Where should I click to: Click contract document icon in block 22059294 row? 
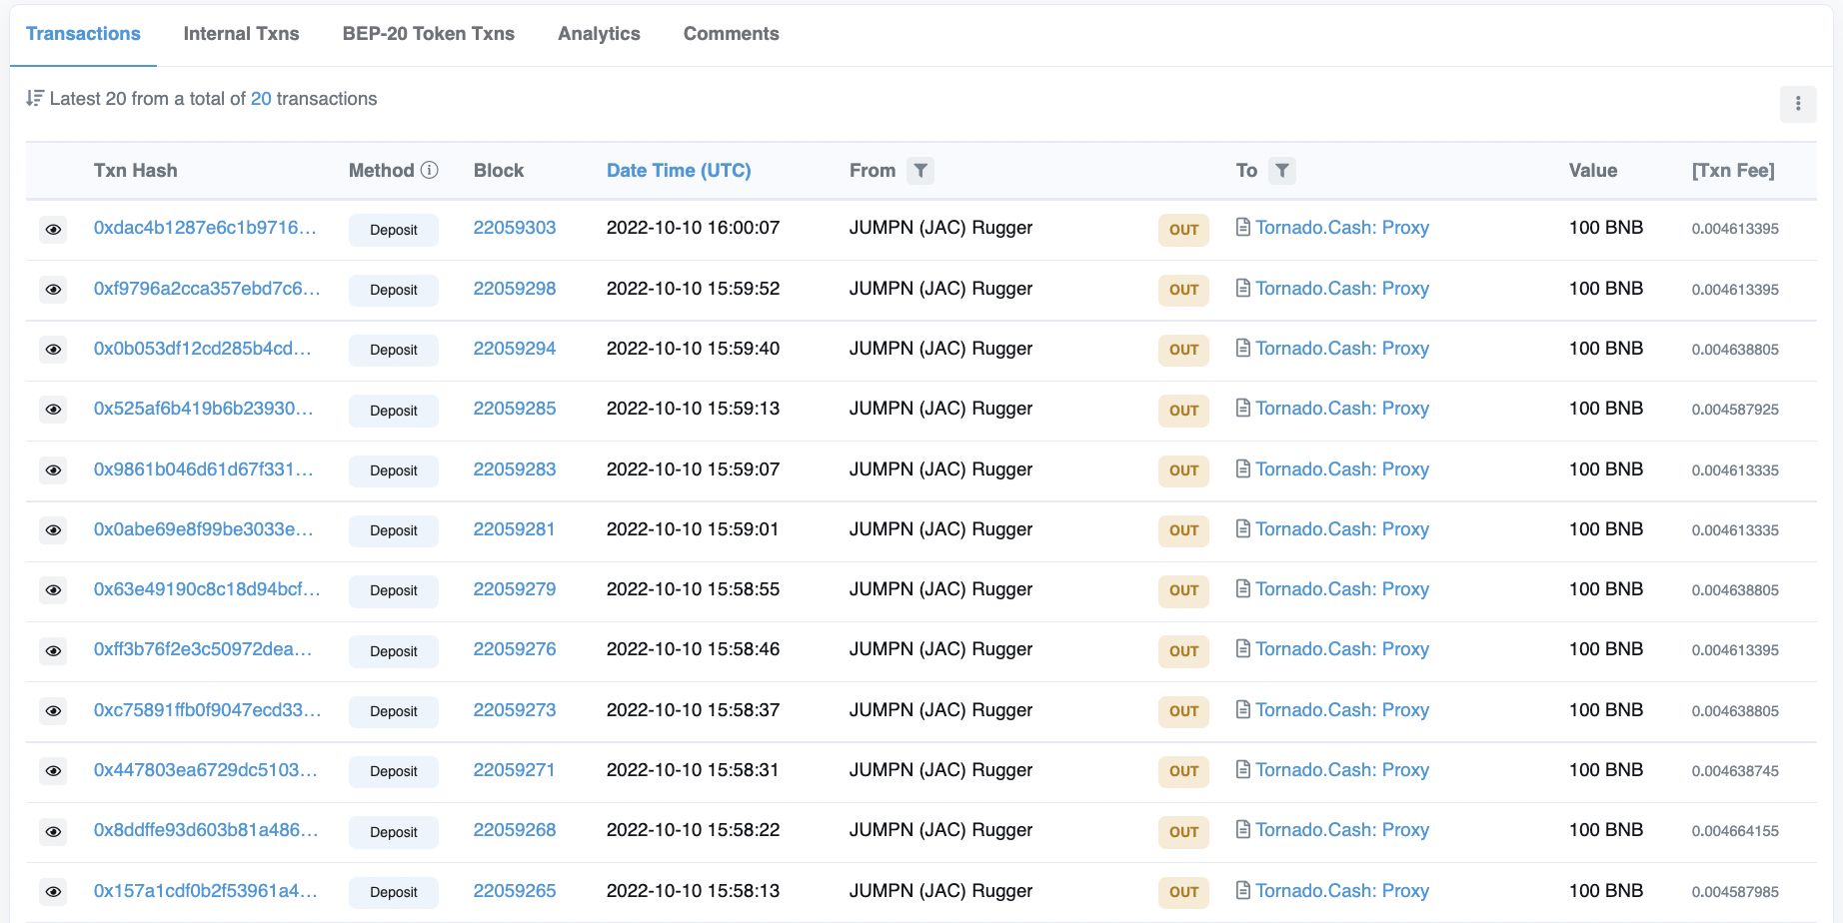point(1243,348)
